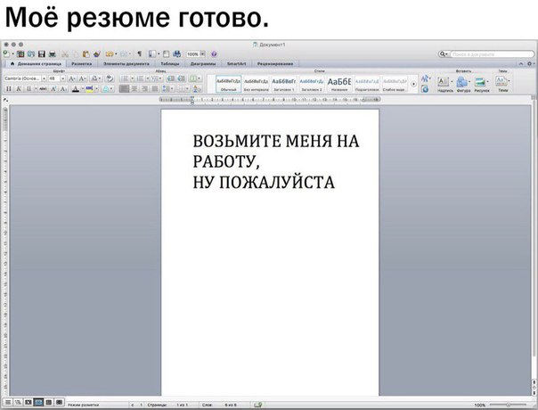Insert a shape with the Фигура icon
The height and width of the screenshot is (410, 538).
pos(463,83)
